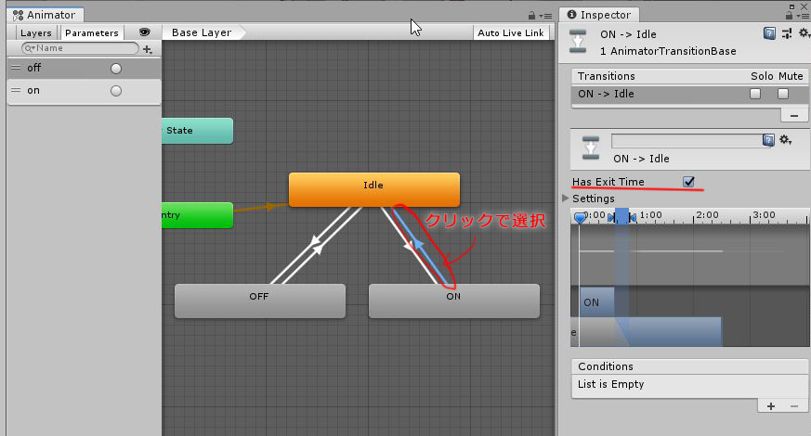Toggle the parameters panel eye icon
The height and width of the screenshot is (436, 811).
click(144, 32)
